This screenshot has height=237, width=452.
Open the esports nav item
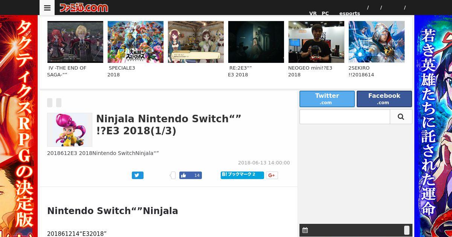point(350,13)
